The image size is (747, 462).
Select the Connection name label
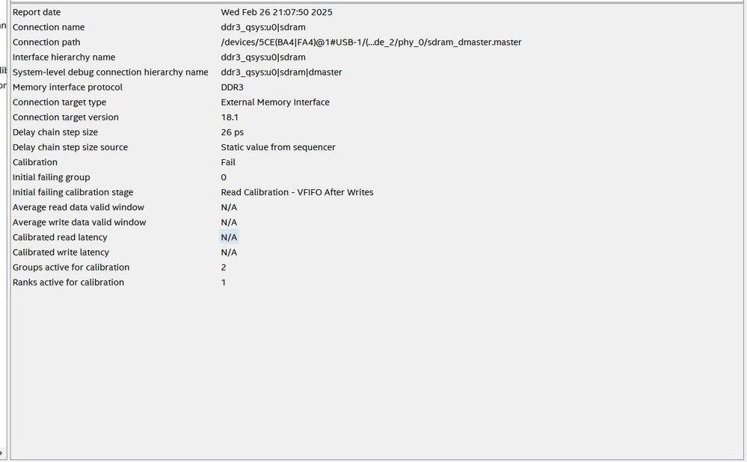49,27
